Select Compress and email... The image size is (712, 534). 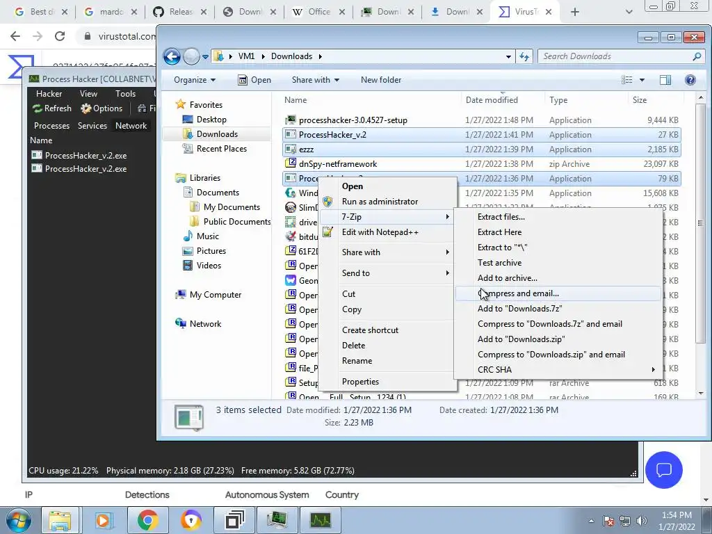[558, 293]
